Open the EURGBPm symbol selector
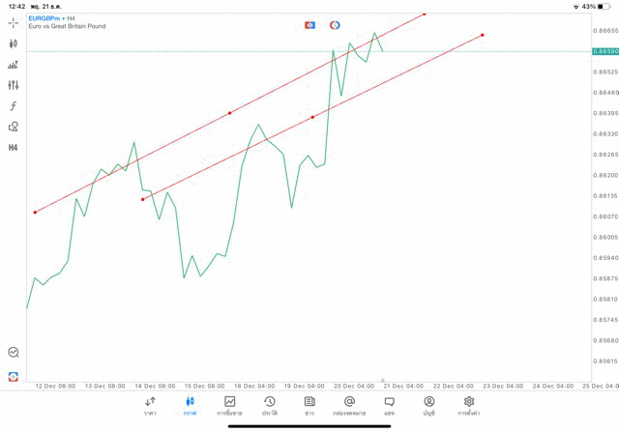619x432 pixels. tap(44, 17)
